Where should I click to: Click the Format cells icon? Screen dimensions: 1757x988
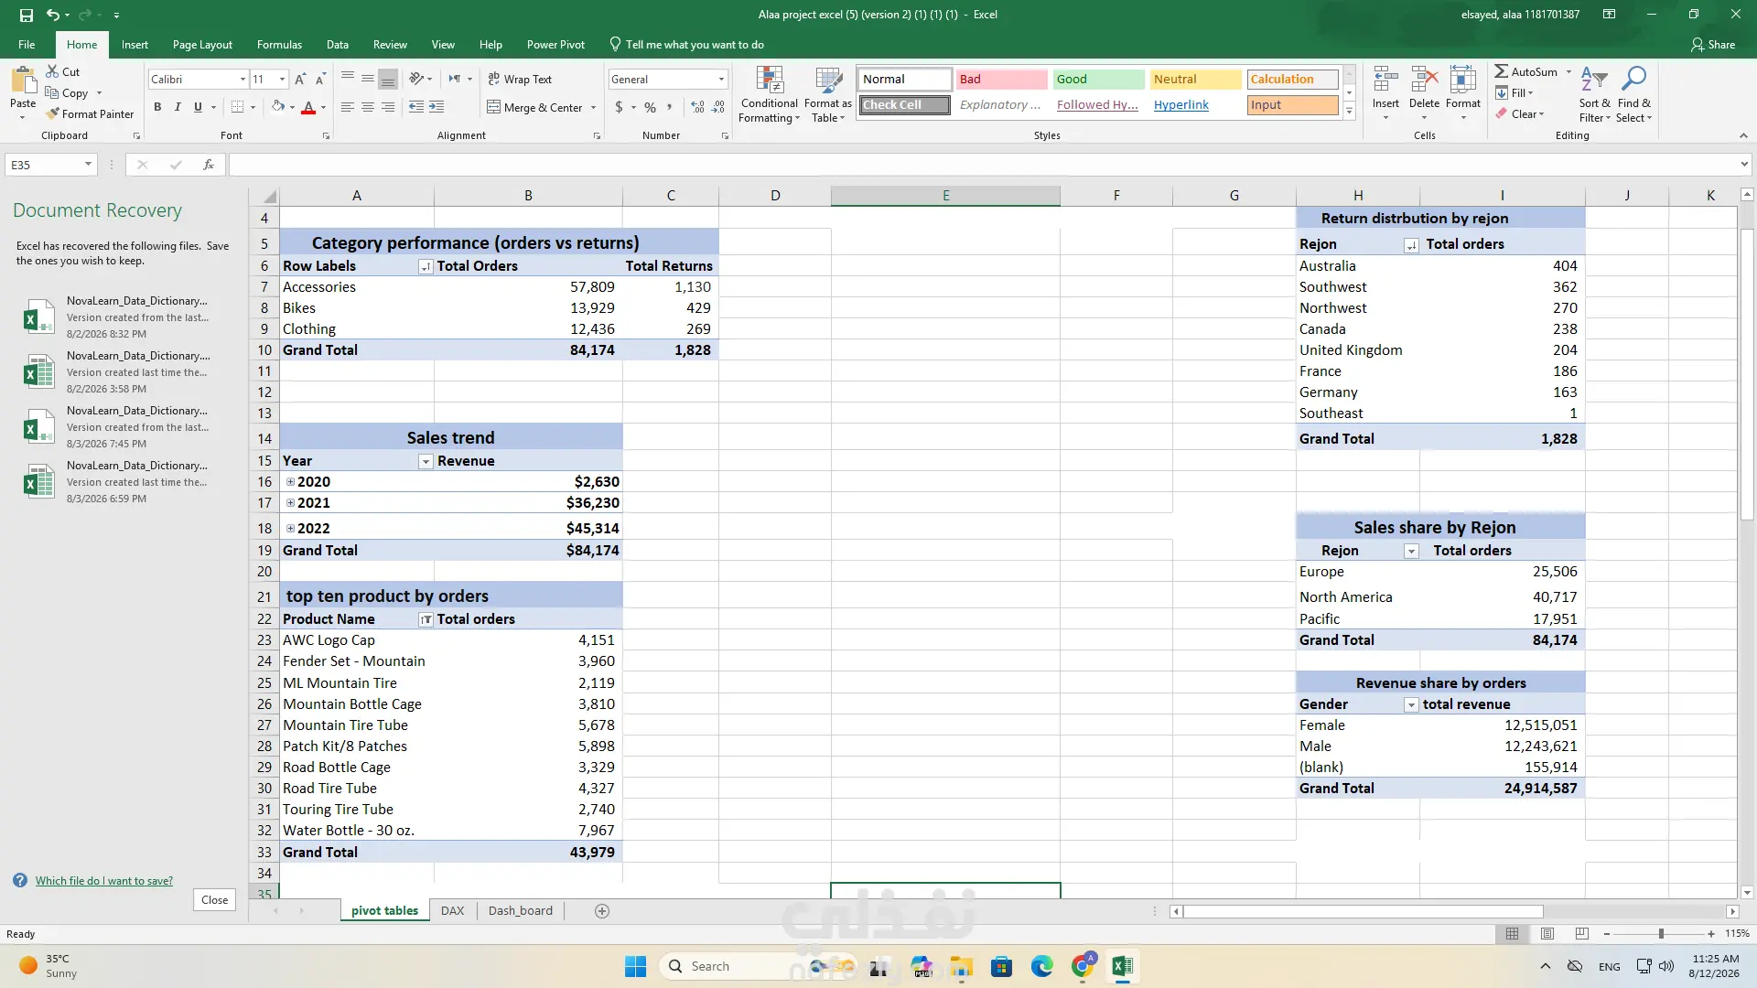(1462, 80)
